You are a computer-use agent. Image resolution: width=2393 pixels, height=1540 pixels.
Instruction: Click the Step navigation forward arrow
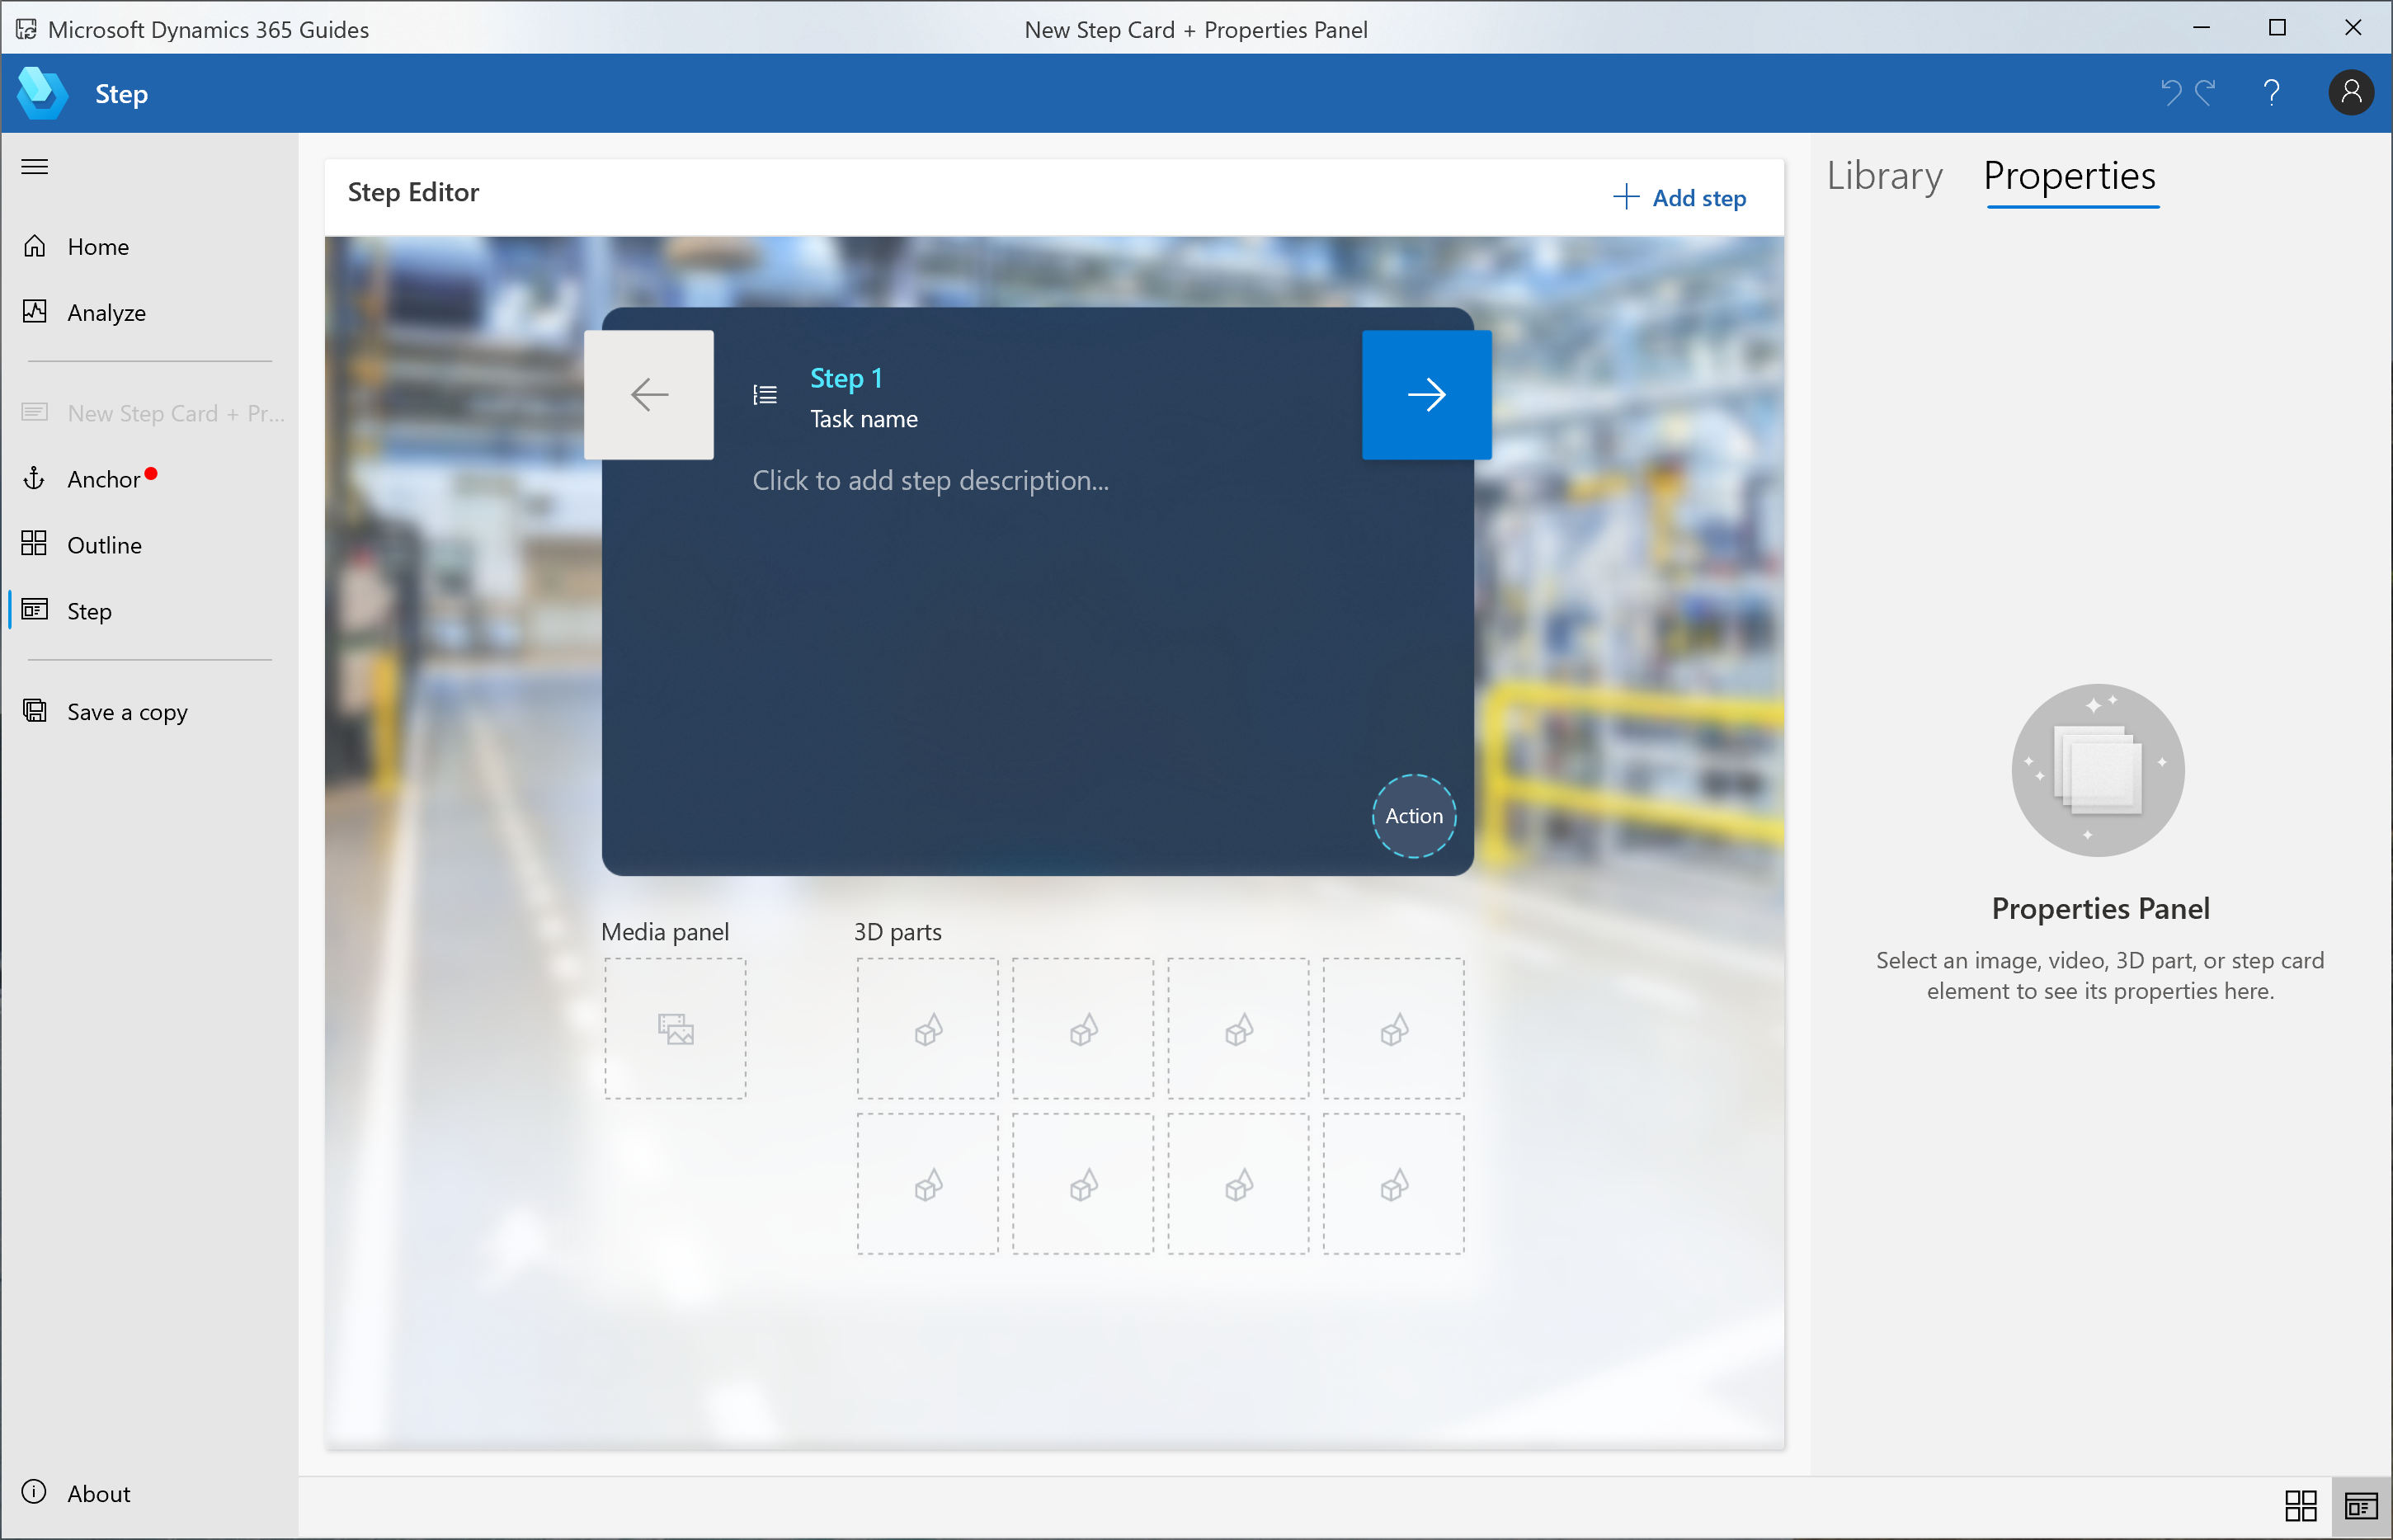point(1427,394)
